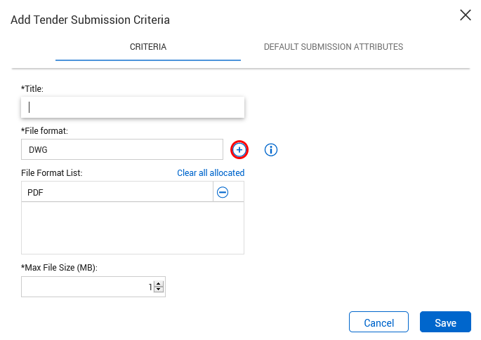Click the empty File Format List area
The height and width of the screenshot is (340, 481).
[133, 228]
